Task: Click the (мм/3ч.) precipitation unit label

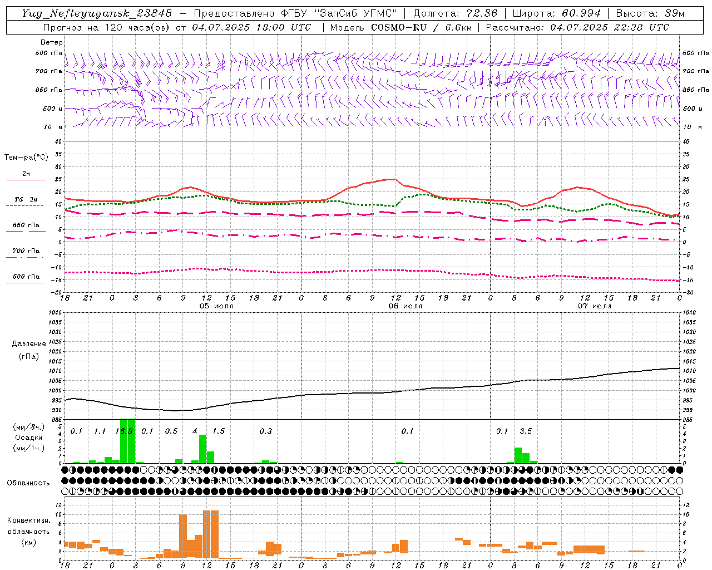Action: 29,427
